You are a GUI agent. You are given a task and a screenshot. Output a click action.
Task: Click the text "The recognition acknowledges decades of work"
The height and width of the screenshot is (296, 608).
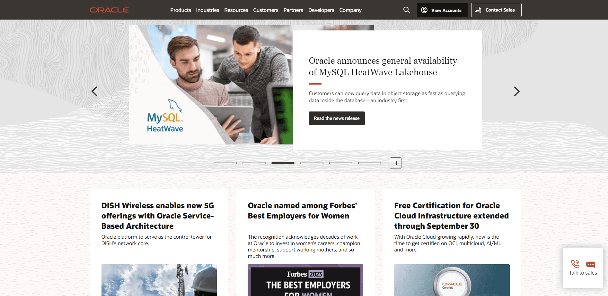tap(303, 237)
